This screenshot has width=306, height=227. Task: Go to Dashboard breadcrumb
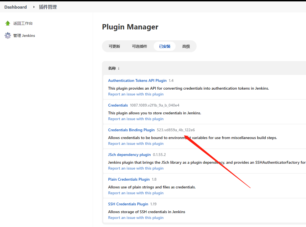click(x=16, y=7)
